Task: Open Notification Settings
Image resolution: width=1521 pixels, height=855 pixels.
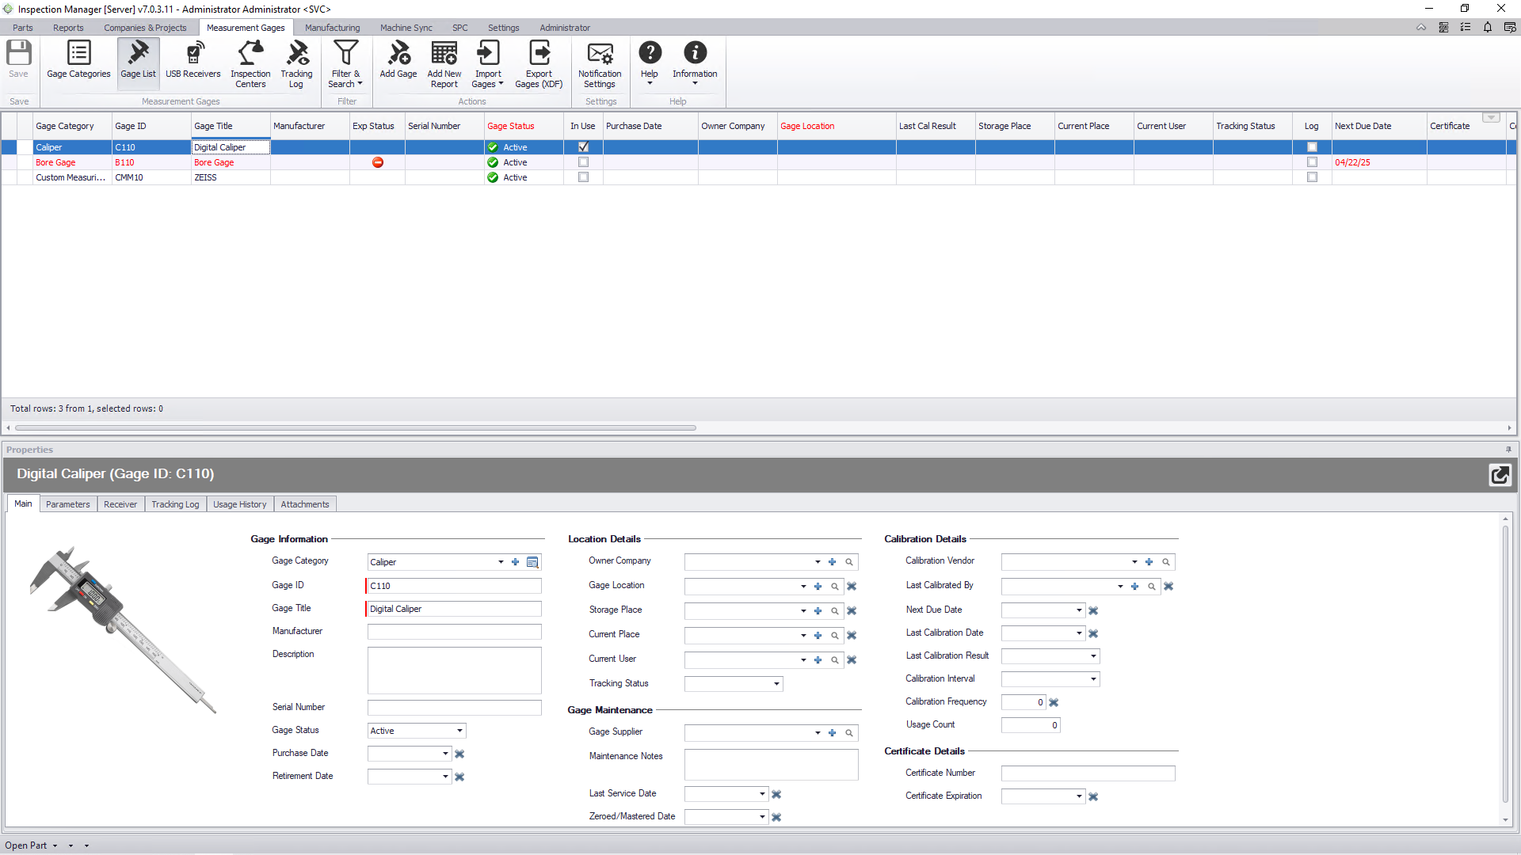Action: pyautogui.click(x=600, y=65)
